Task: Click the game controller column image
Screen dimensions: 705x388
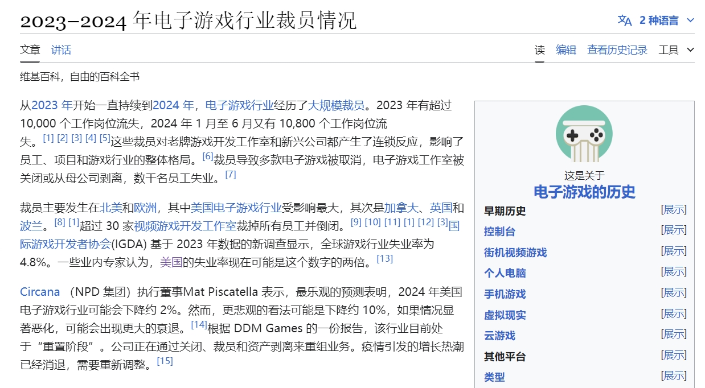Action: click(584, 134)
